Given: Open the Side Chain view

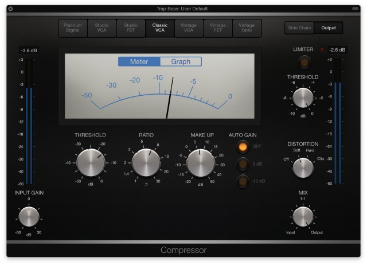Looking at the screenshot, I should (300, 28).
